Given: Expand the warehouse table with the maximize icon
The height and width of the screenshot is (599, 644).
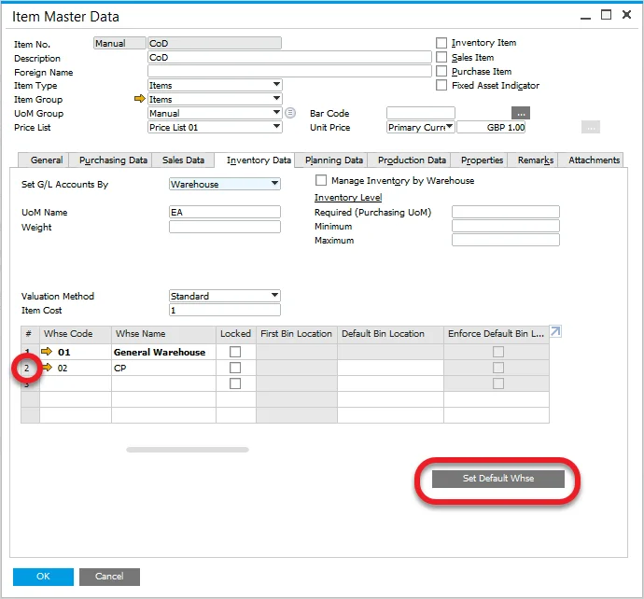Looking at the screenshot, I should pos(556,332).
